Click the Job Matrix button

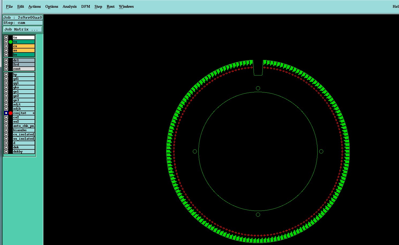coord(23,29)
